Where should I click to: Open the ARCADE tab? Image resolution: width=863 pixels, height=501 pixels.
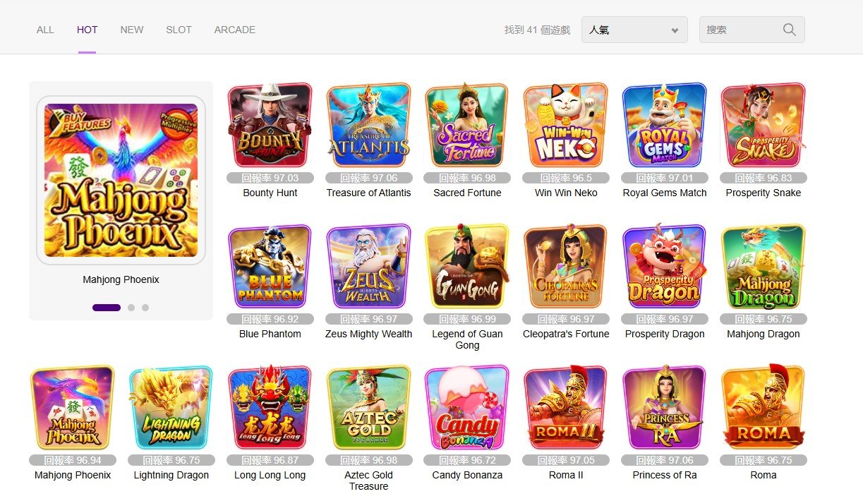pos(235,30)
